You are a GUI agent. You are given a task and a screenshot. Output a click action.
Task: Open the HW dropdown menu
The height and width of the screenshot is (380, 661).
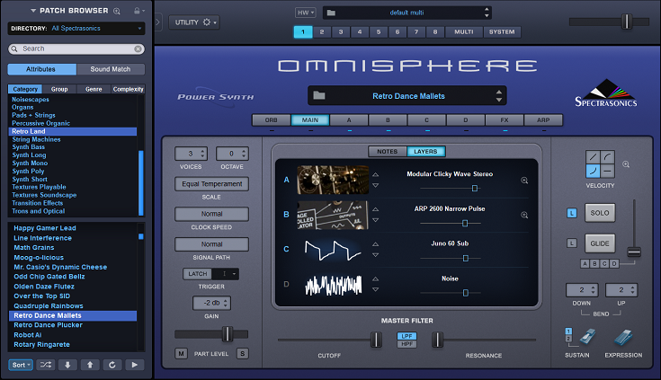pyautogui.click(x=305, y=13)
